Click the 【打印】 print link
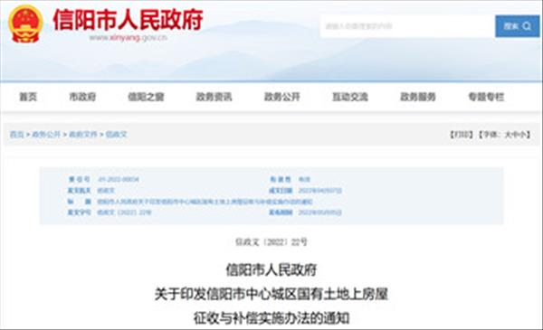Image resolution: width=543 pixels, height=330 pixels. click(462, 135)
